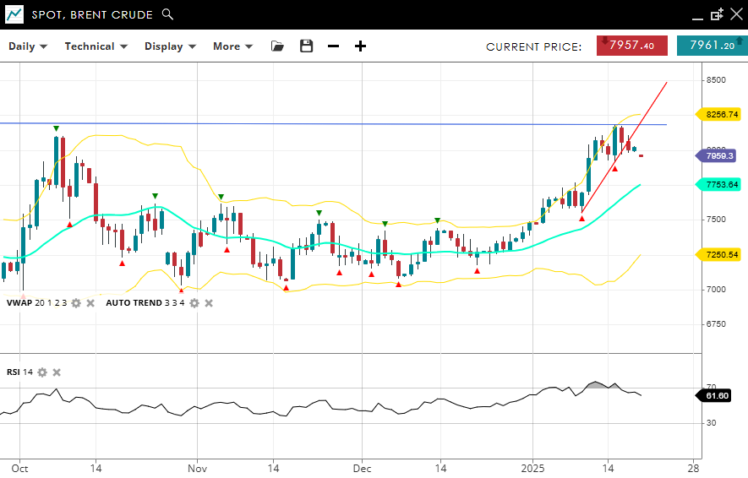
Task: Save the chart with floppy disk icon
Action: point(306,46)
